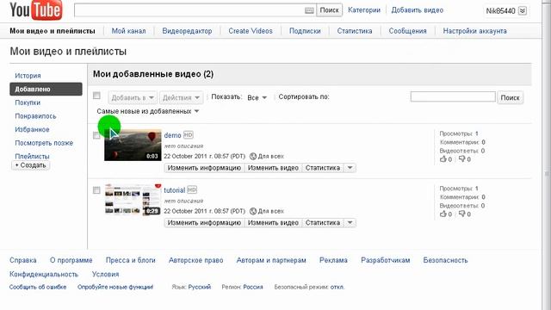Select 'Добавлено' in sidebar
551x310 pixels.
[46, 89]
